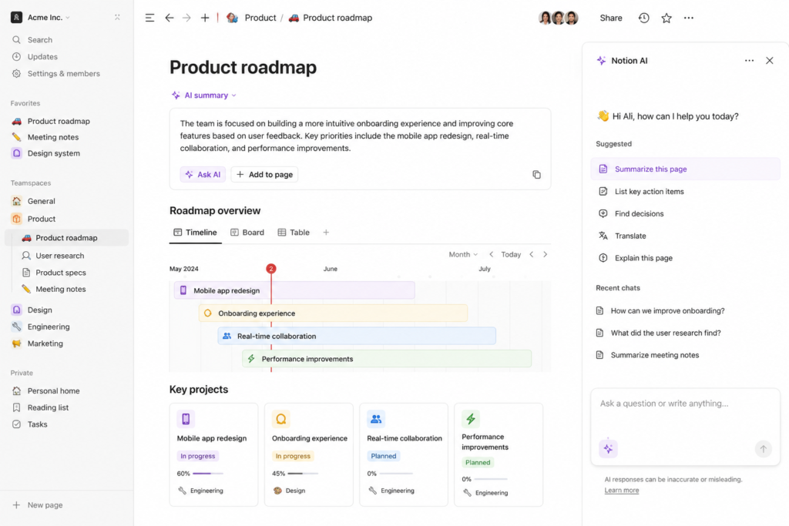Collapse sidebar using double-arrow icon

(x=117, y=17)
